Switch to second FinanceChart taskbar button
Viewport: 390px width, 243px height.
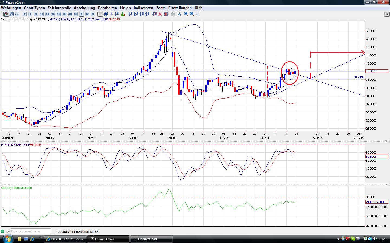[x=152, y=239]
